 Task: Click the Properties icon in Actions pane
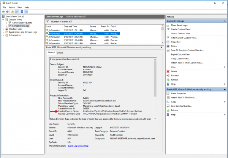[x=168, y=42]
